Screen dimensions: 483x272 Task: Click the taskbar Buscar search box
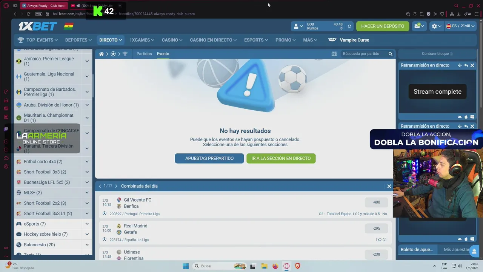(219, 266)
